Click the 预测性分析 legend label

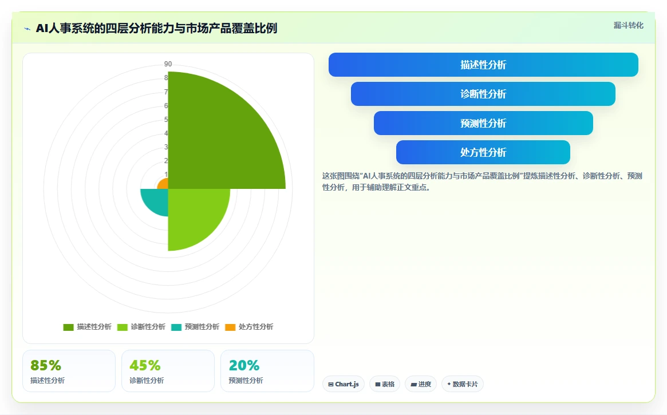[x=202, y=326]
